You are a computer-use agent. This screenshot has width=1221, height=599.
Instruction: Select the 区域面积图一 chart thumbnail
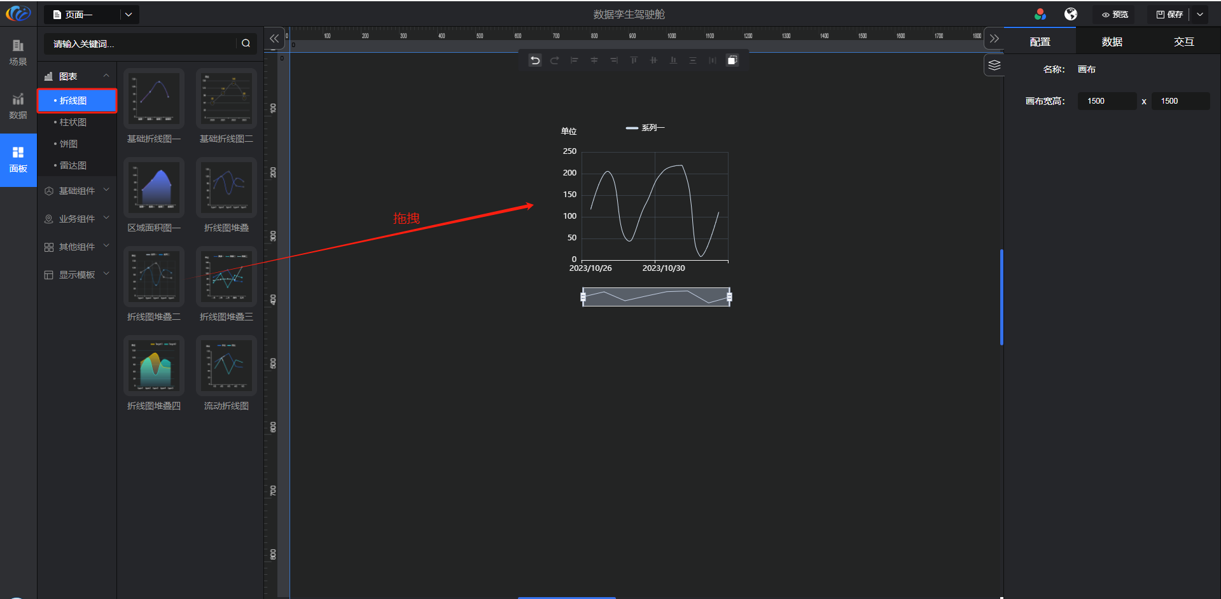[154, 188]
